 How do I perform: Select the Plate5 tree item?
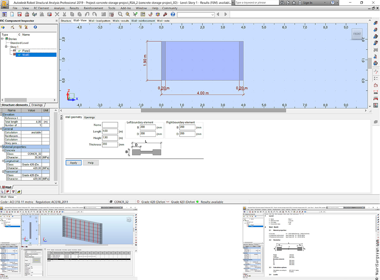pos(26,51)
